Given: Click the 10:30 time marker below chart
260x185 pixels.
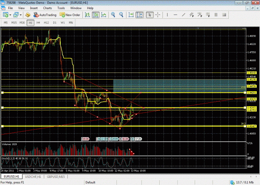Looking at the screenshot, I should click(86, 139).
